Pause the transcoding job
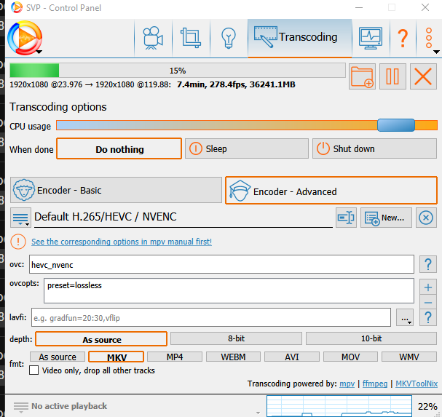Image resolution: width=442 pixels, height=417 pixels. pos(392,76)
